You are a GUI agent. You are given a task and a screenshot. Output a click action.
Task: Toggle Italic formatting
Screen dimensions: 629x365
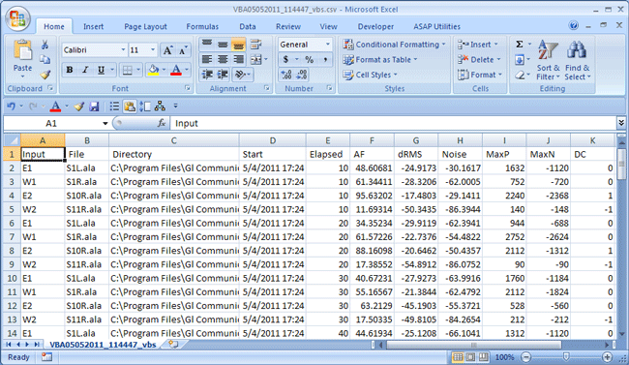[84, 71]
